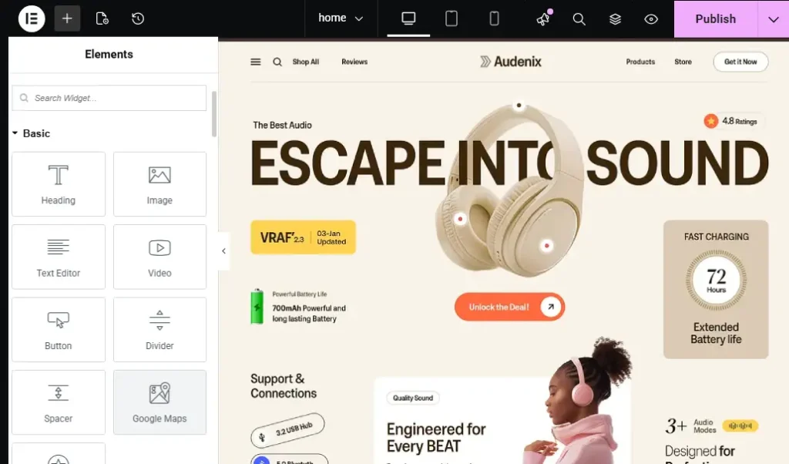Screen dimensions: 789x464
Task: Collapse the Elements panel with side arrow
Action: 223,251
